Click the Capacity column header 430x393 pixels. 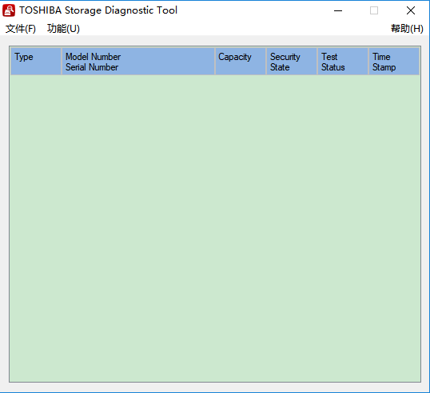click(241, 62)
